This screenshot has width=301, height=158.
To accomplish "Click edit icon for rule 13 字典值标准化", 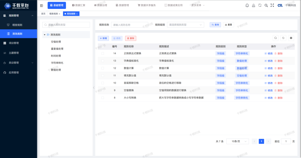I will (266, 61).
